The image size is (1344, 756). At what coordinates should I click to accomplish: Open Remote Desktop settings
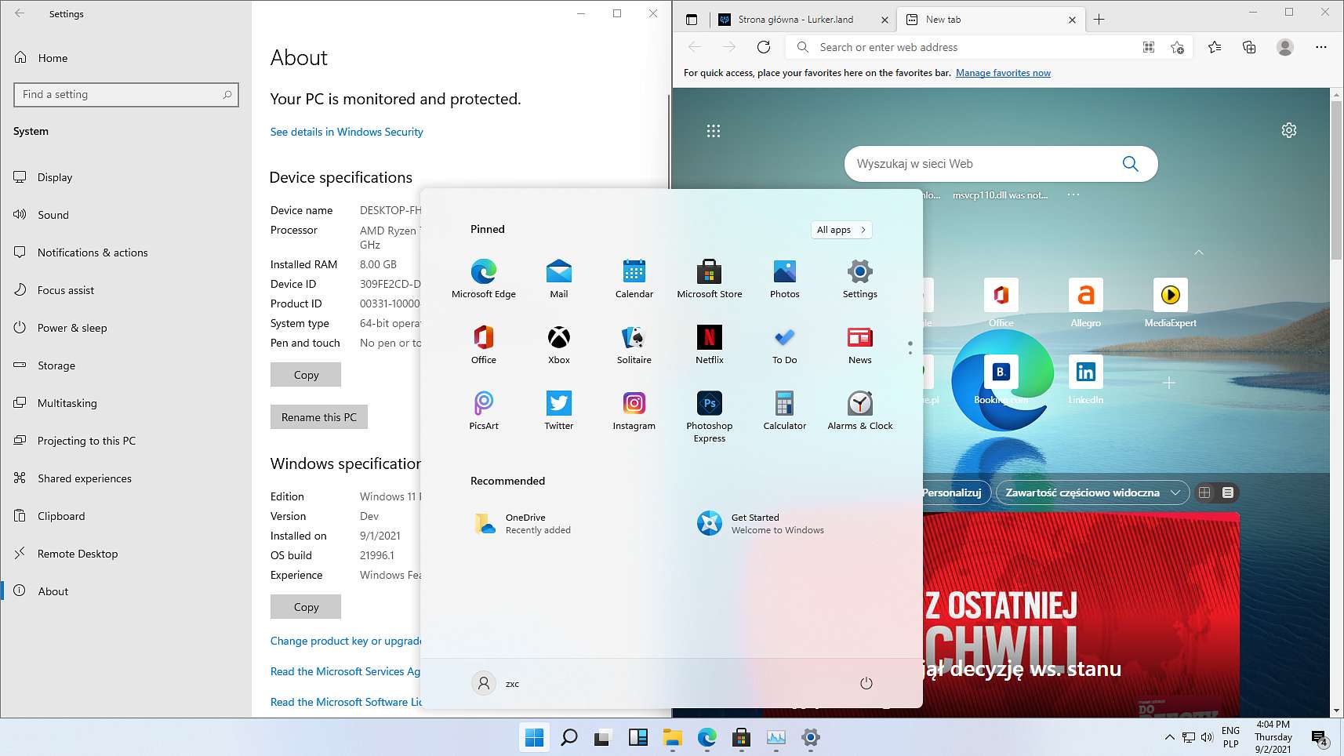[125, 554]
